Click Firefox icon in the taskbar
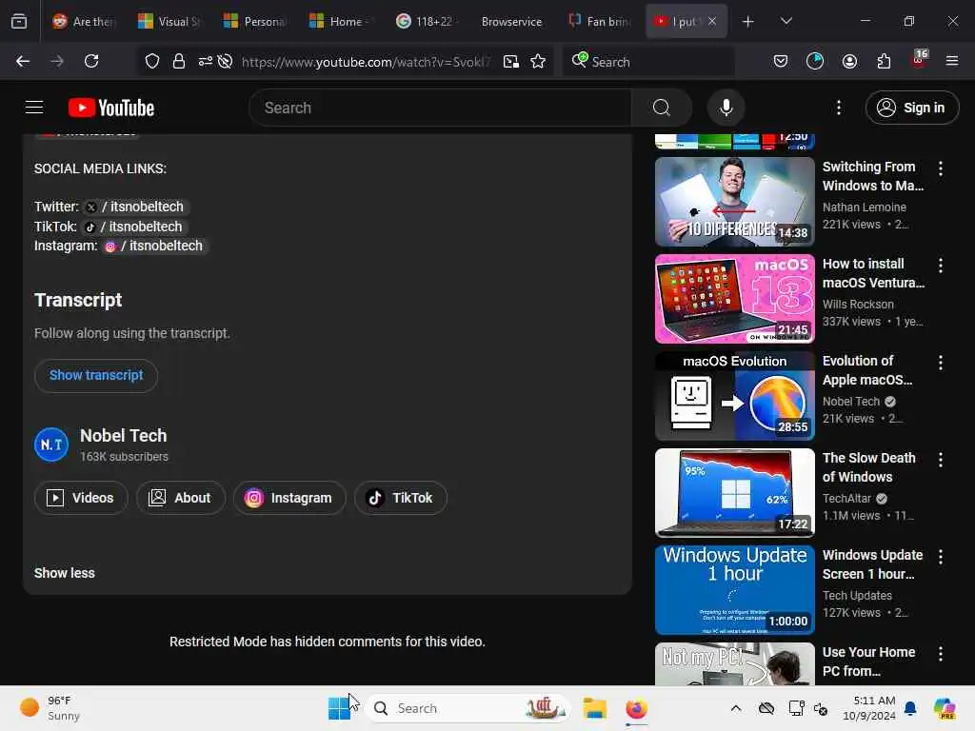 (x=636, y=708)
